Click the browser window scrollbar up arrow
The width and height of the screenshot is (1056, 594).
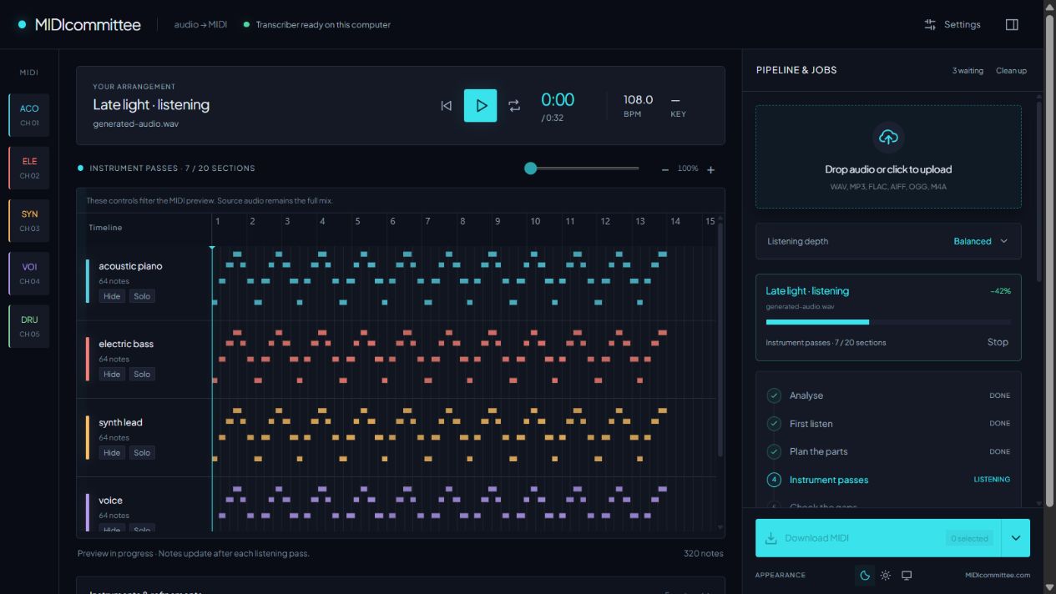1049,6
